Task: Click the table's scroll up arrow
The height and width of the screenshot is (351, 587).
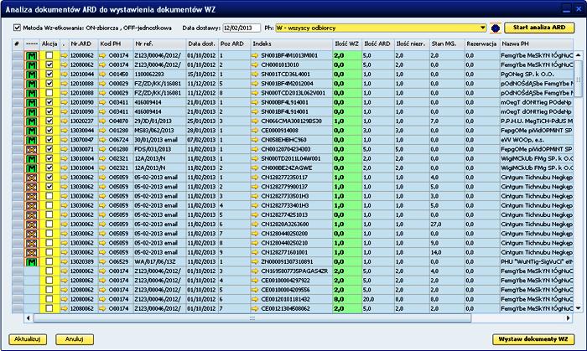Action: (x=578, y=55)
